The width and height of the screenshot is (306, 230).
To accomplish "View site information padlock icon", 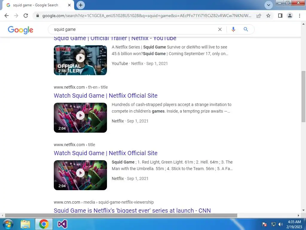I will point(38,16).
